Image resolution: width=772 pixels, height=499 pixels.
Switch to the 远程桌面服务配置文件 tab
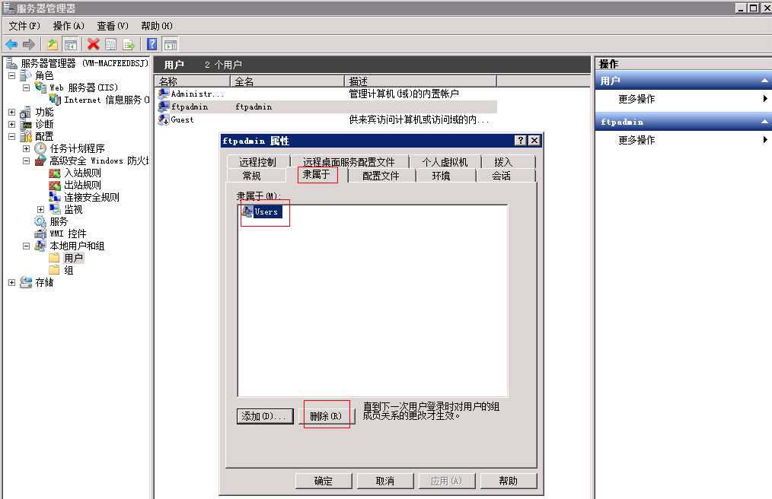349,162
